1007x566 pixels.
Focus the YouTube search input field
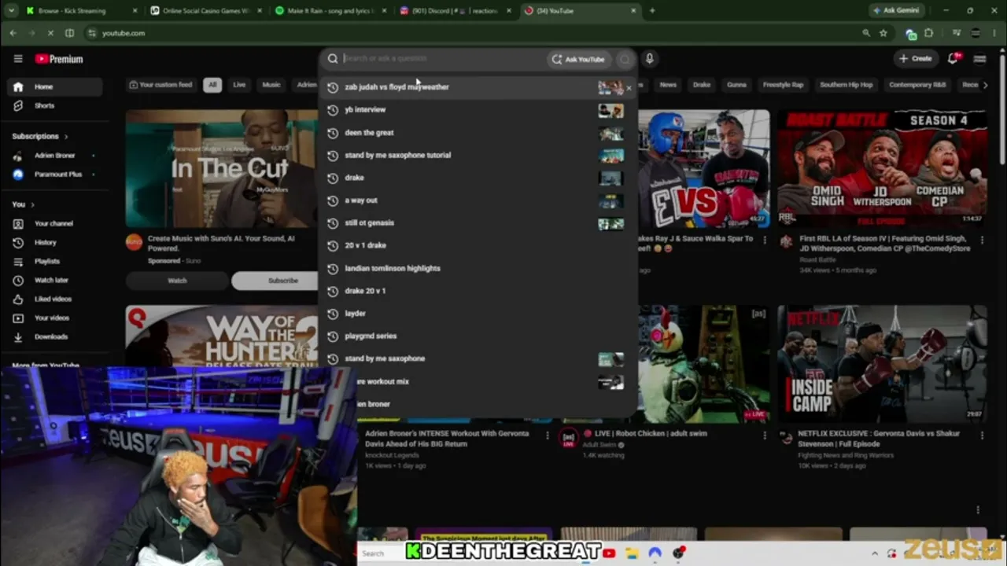tap(443, 58)
